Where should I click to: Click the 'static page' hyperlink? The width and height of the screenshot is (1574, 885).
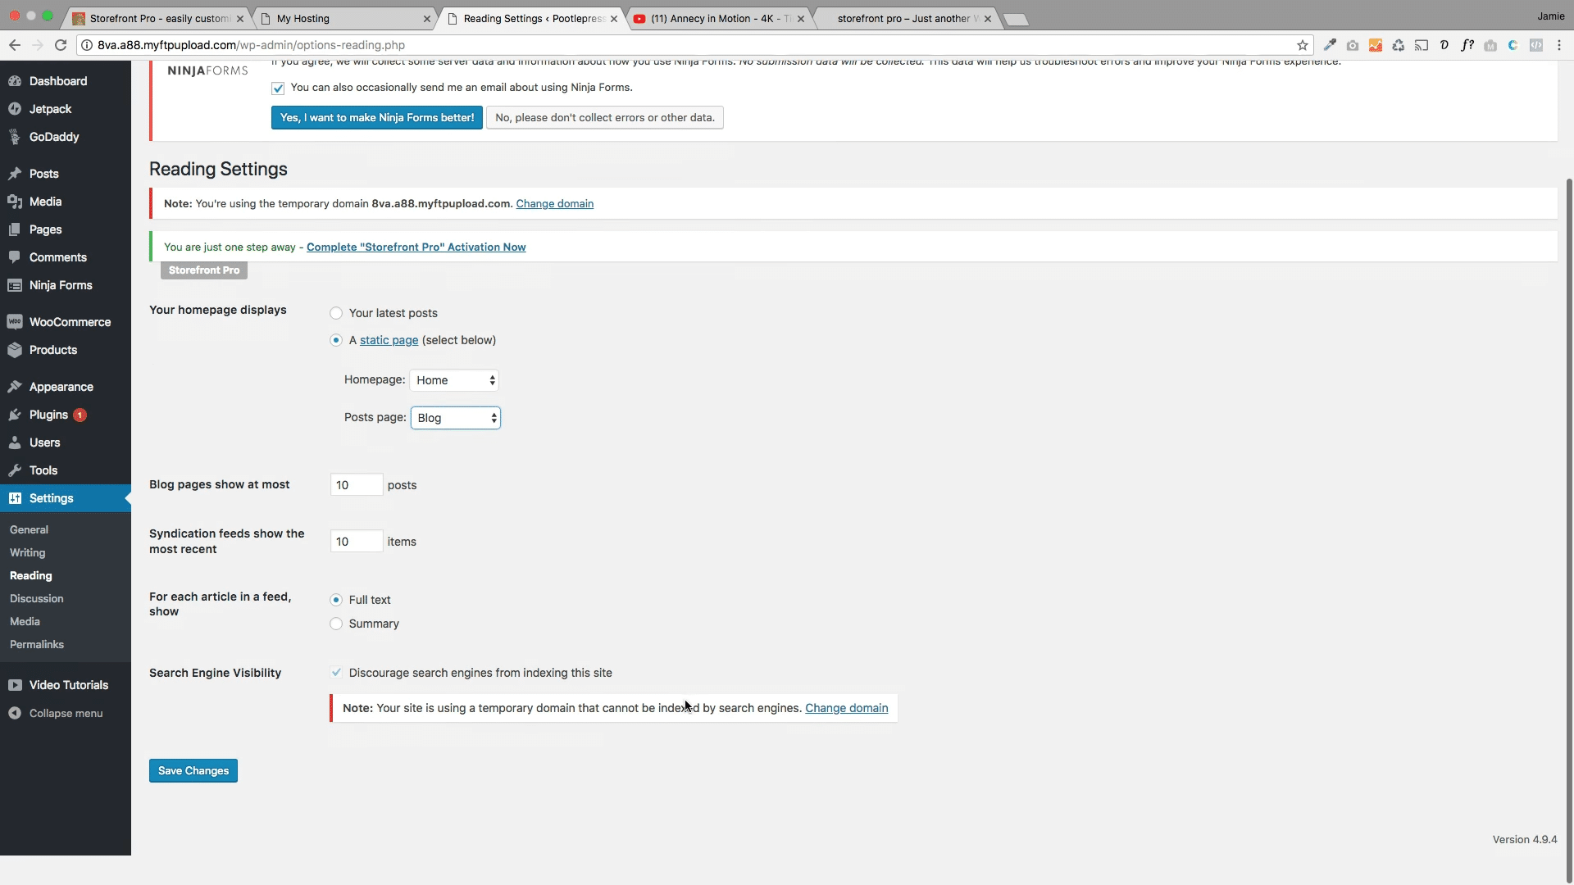point(389,340)
